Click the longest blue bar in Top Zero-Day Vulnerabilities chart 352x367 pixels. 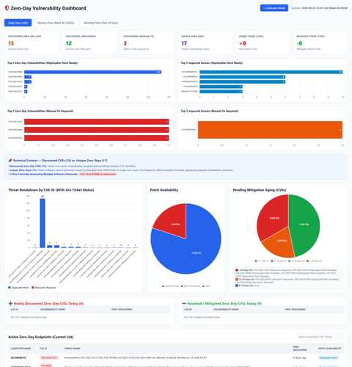(x=92, y=72)
